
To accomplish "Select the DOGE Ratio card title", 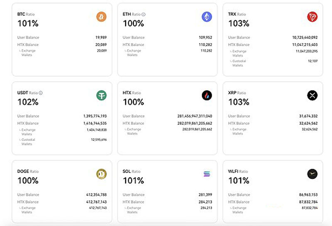I will tap(28, 171).
